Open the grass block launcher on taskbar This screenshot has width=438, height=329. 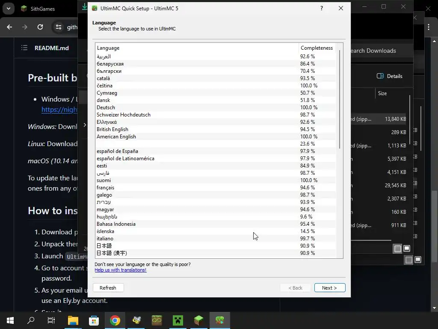(198, 320)
